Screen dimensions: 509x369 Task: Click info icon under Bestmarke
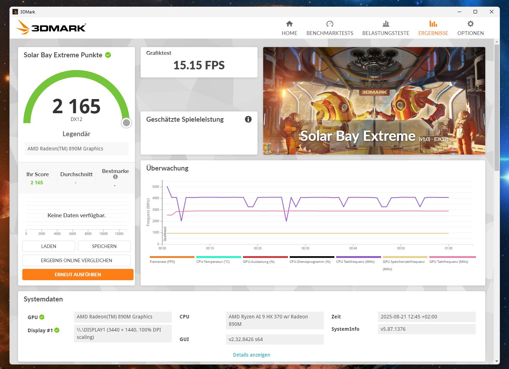coord(115,177)
